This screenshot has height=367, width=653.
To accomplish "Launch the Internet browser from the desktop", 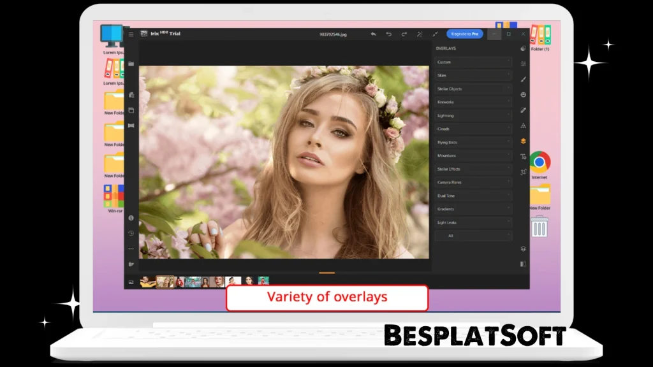I will coord(541,161).
